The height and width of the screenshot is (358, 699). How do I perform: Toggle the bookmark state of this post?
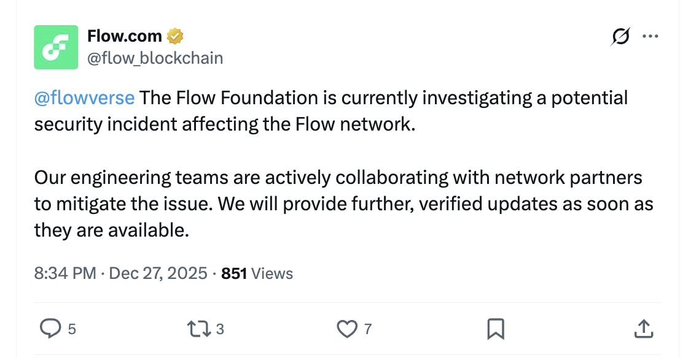(495, 329)
